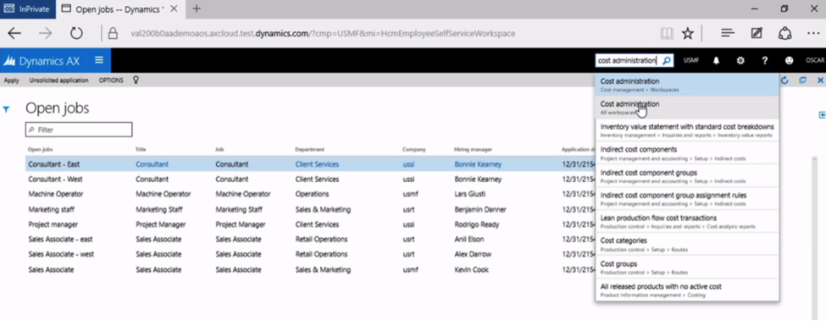Click the Filter field
The height and width of the screenshot is (321, 826).
pyautogui.click(x=79, y=130)
